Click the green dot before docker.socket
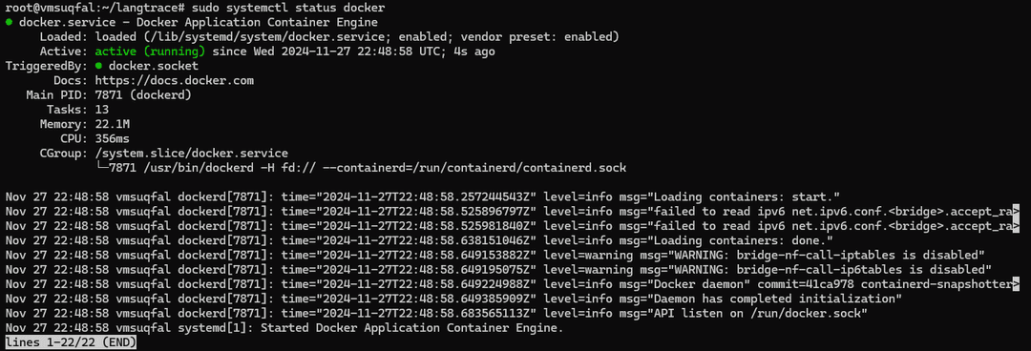1031x351 pixels. [x=98, y=66]
